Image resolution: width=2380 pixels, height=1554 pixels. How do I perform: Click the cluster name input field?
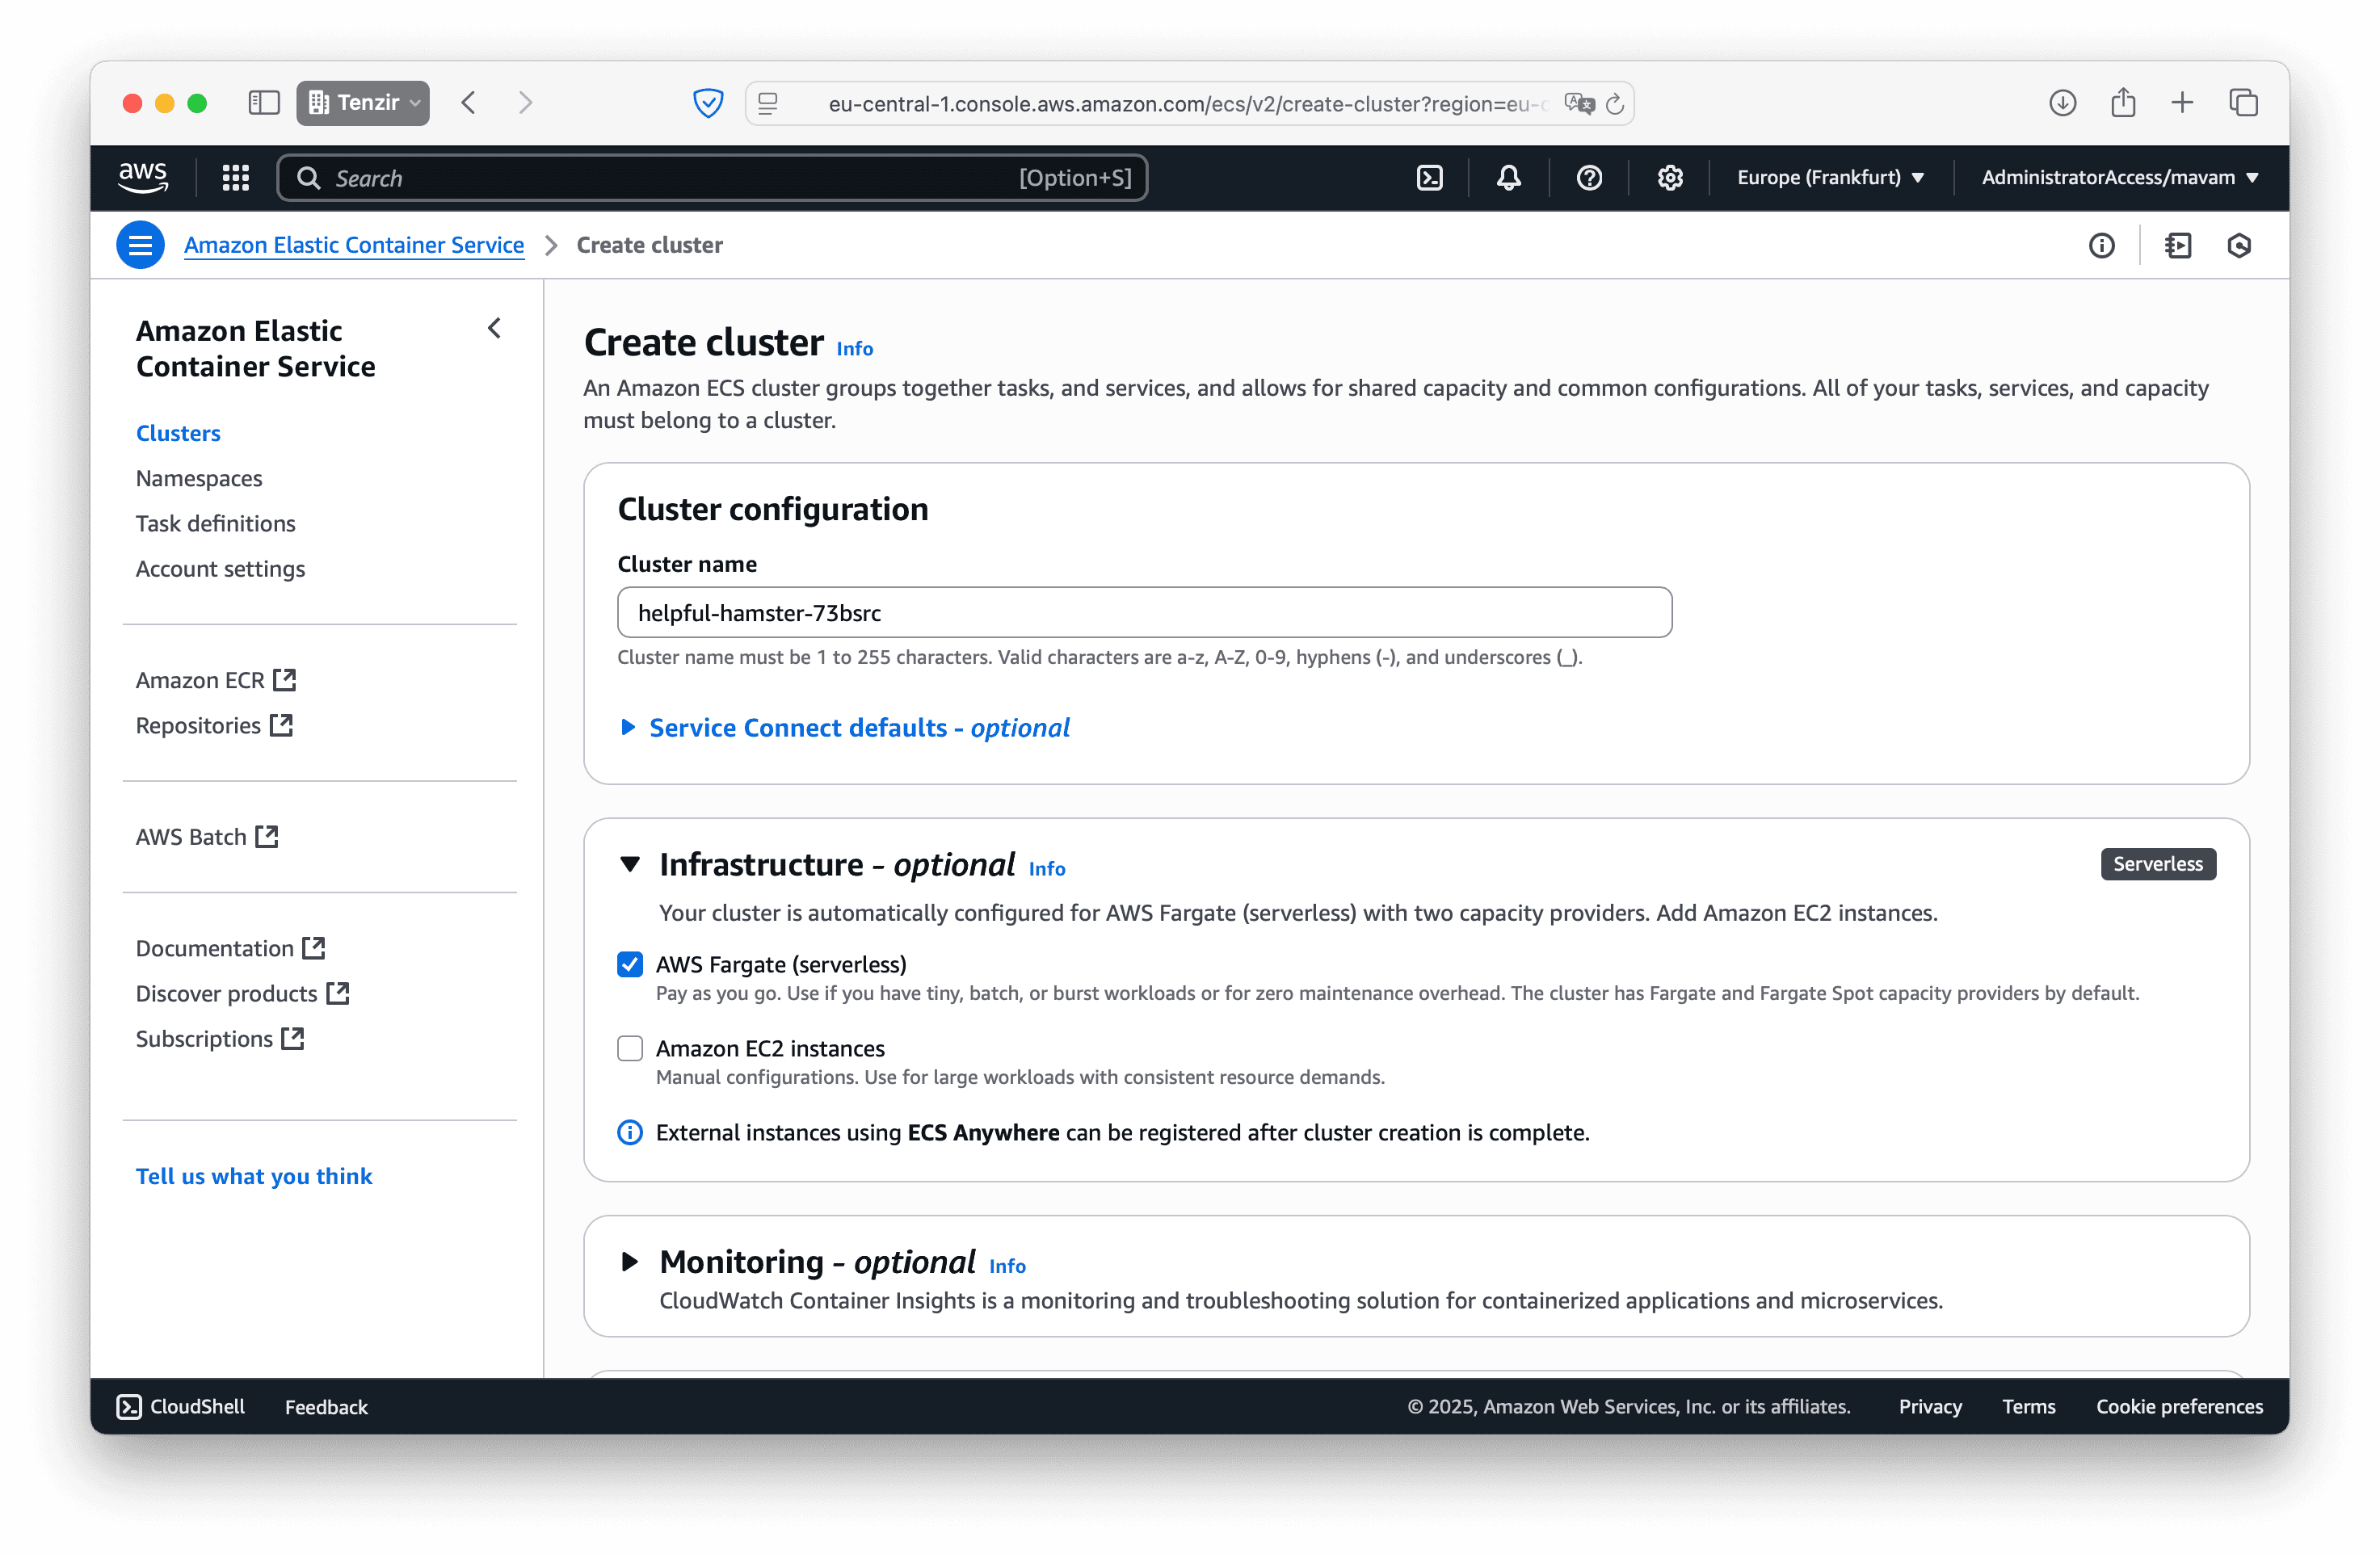pyautogui.click(x=1143, y=612)
